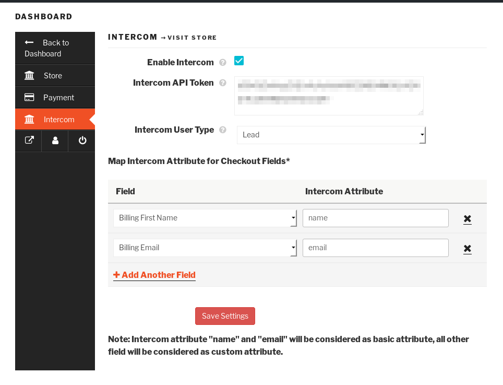Click the Save Settings button

point(225,316)
